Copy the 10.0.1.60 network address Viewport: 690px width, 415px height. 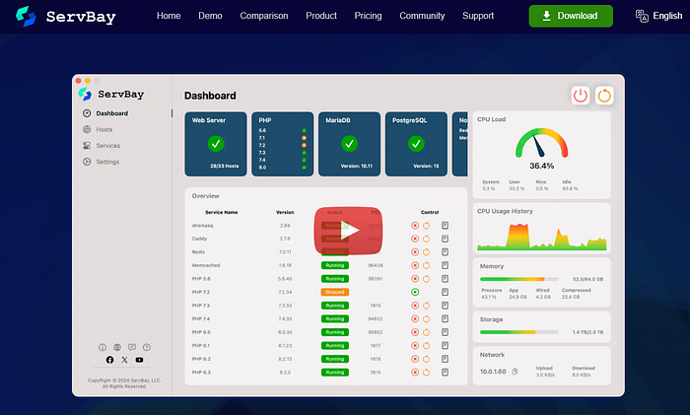pyautogui.click(x=515, y=372)
